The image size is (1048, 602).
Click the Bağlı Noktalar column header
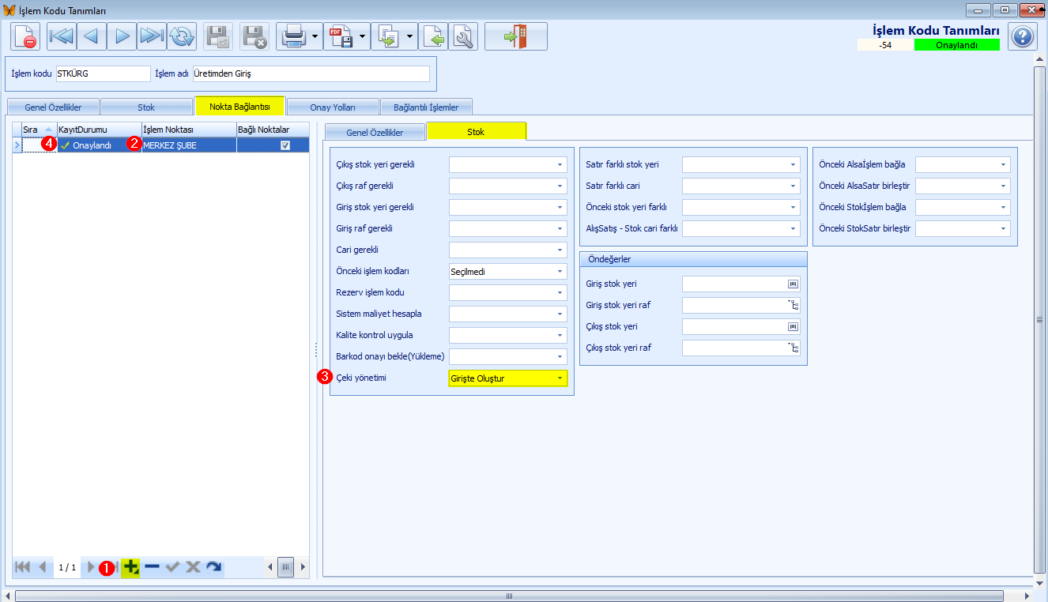tap(272, 129)
